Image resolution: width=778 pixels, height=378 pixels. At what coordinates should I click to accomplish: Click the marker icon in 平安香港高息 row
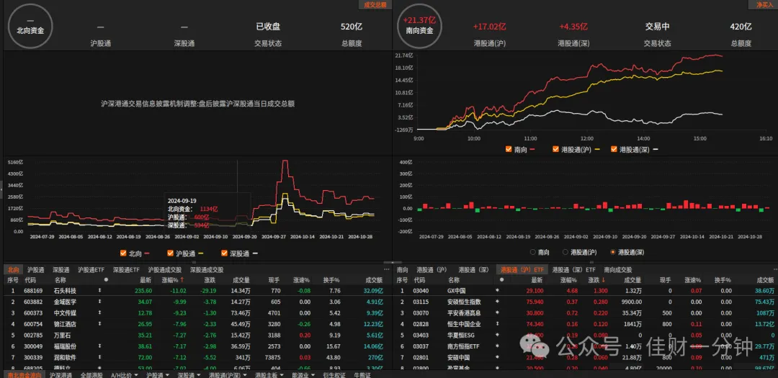click(x=498, y=312)
